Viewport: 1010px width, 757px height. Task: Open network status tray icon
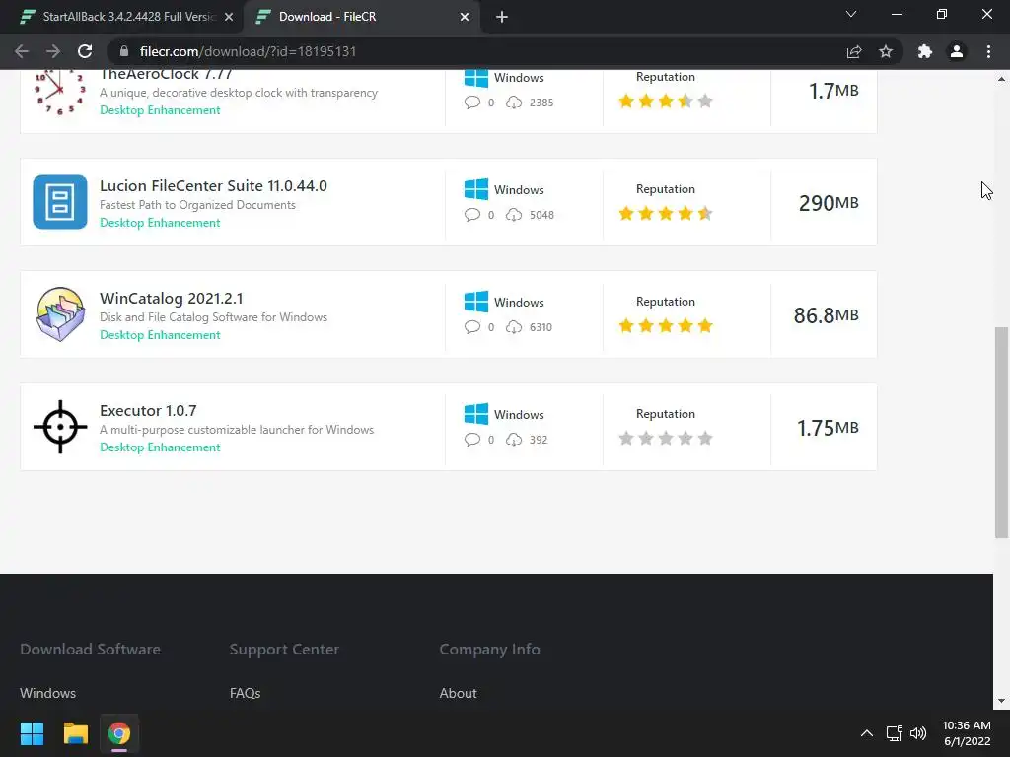894,733
